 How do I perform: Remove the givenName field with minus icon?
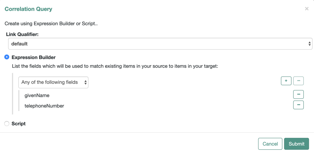298,94
